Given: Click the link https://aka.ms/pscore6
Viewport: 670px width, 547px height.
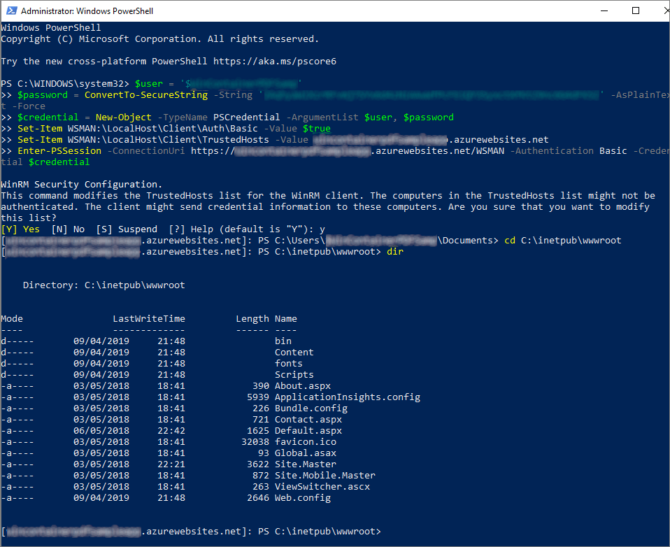Looking at the screenshot, I should (x=272, y=61).
